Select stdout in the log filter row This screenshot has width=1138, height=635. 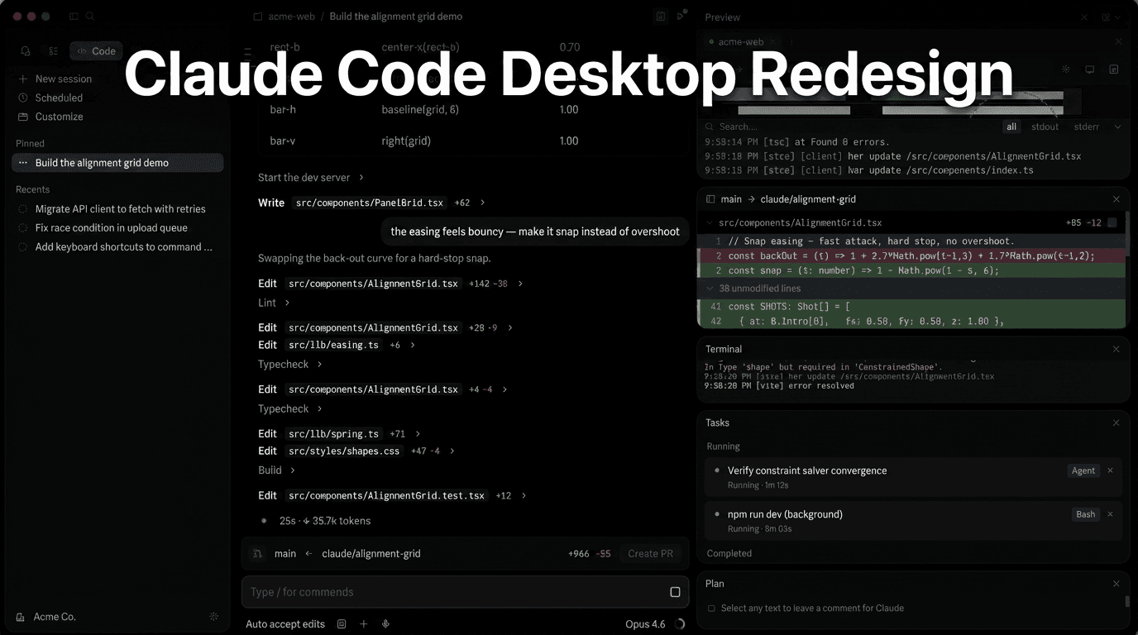1045,127
